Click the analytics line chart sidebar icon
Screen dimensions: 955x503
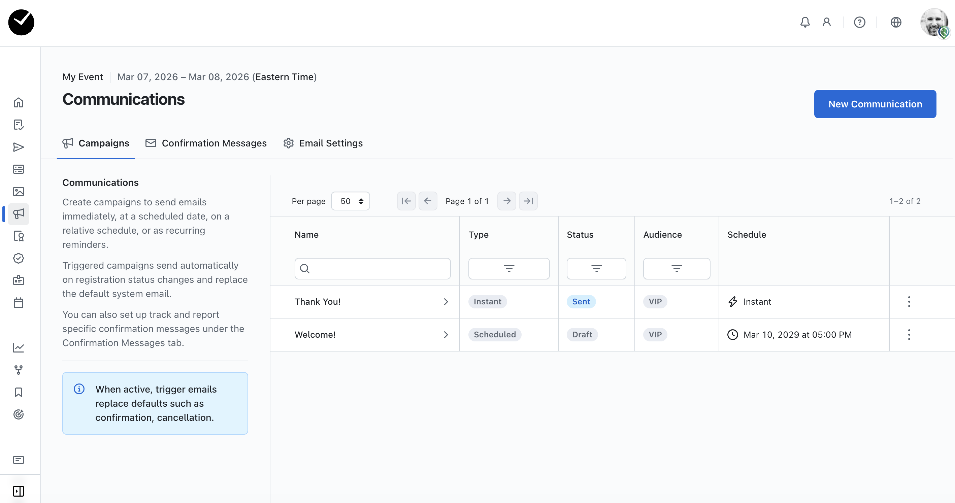tap(19, 348)
